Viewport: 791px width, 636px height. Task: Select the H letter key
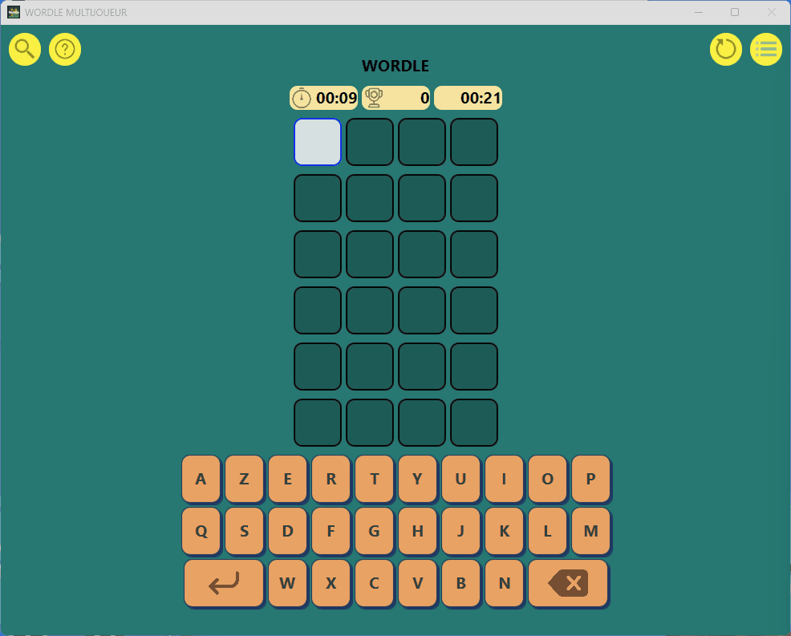click(x=418, y=531)
